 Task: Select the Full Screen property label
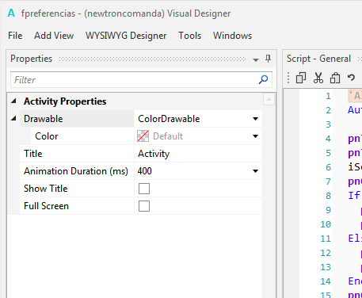tap(46, 206)
